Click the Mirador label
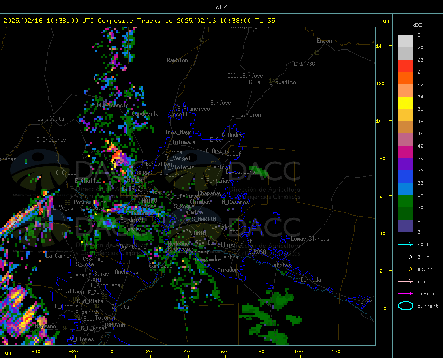Screen dimensions: 443x358 point(227,270)
